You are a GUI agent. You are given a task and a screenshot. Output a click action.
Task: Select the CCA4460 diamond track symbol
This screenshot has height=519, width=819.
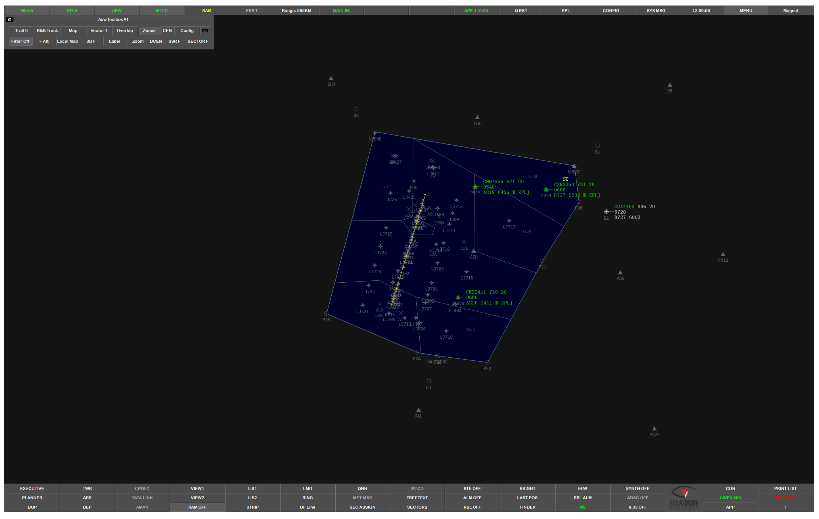[606, 212]
